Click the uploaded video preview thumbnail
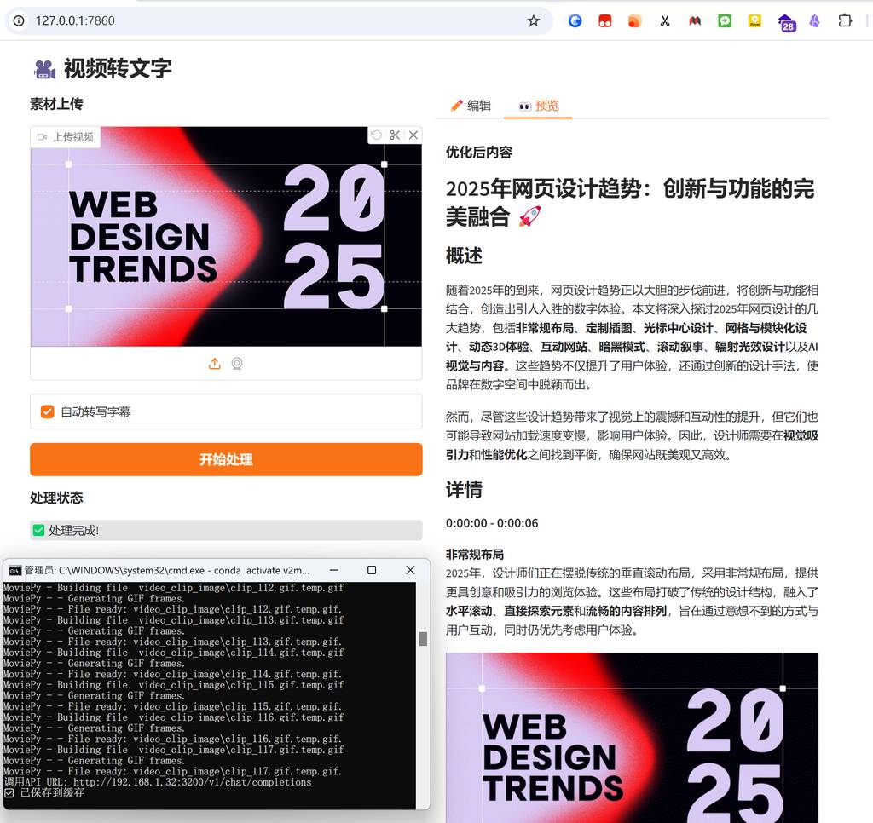 pyautogui.click(x=226, y=237)
